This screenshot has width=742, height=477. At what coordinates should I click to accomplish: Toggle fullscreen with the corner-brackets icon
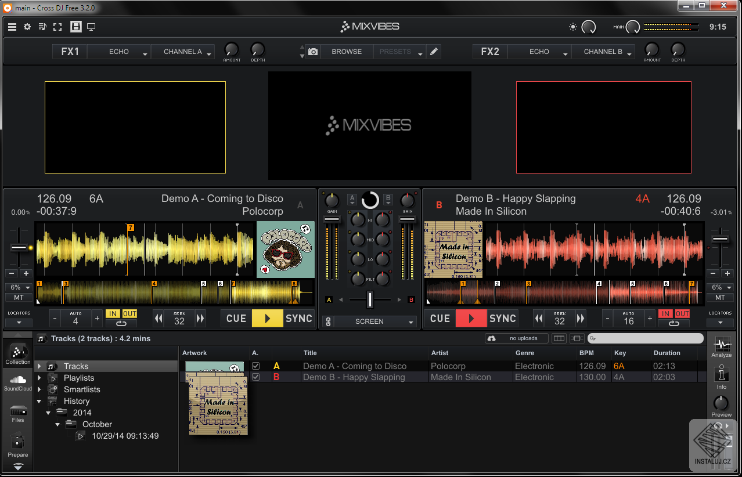(57, 27)
